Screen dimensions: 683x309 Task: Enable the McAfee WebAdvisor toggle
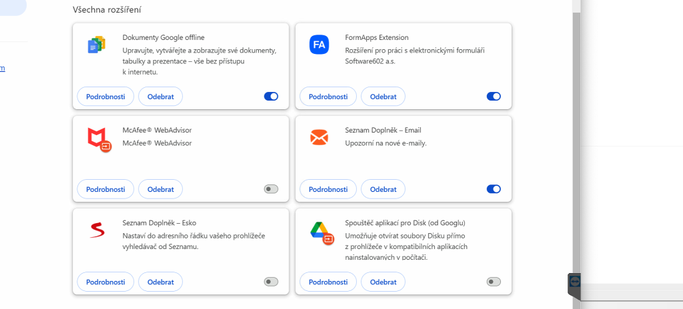click(271, 189)
